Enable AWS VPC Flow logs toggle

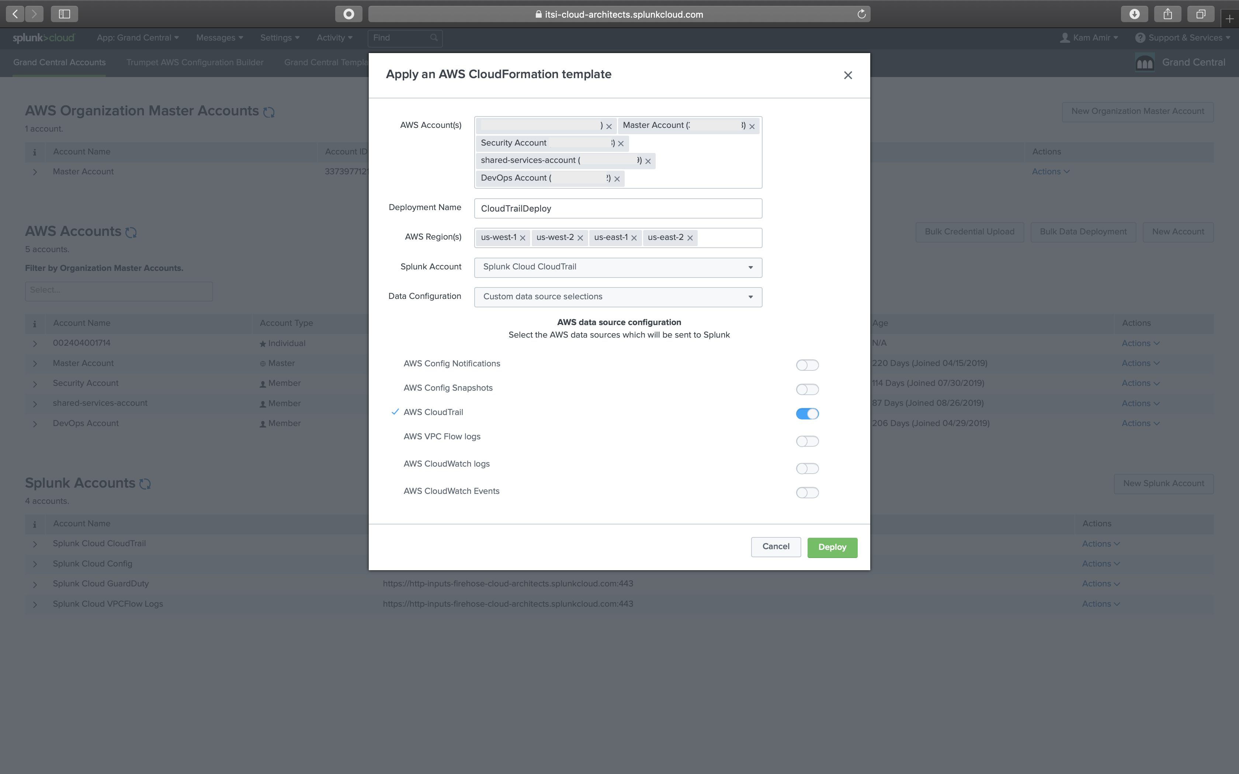[x=807, y=441]
